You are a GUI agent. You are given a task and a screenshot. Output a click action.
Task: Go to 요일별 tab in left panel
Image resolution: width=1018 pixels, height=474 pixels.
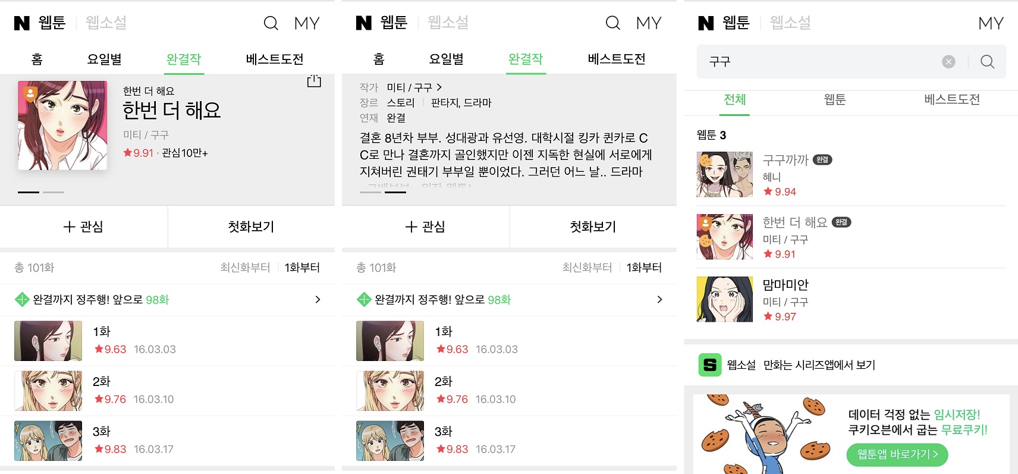pyautogui.click(x=104, y=59)
